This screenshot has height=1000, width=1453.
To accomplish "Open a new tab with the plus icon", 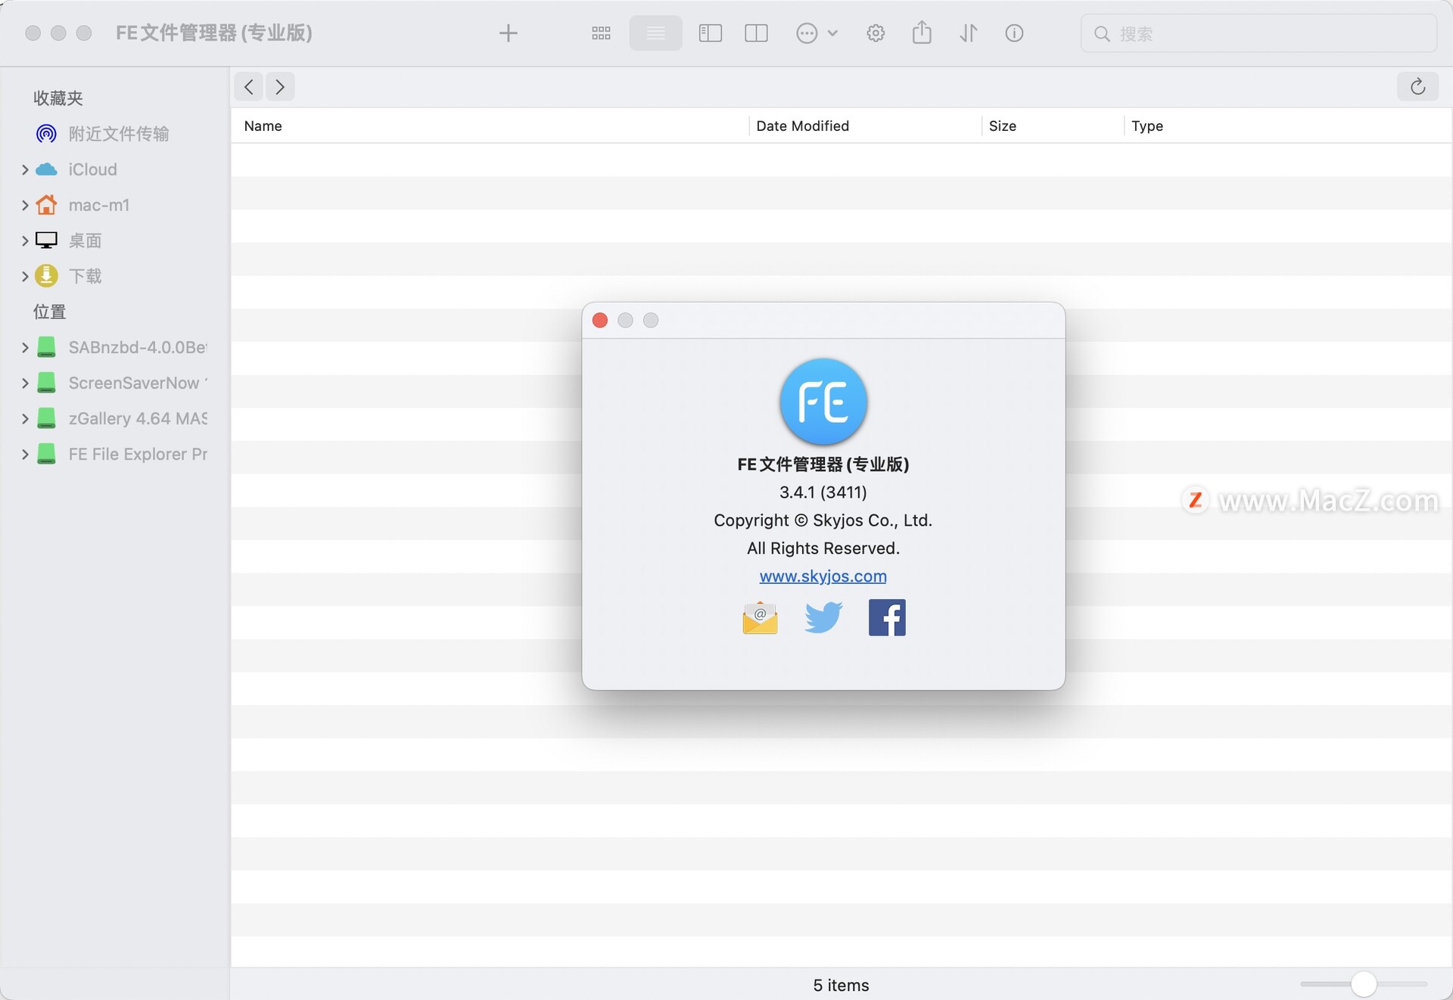I will point(509,33).
